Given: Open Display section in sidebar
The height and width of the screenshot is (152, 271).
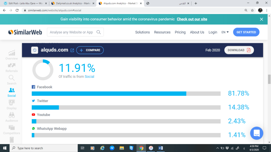Looking at the screenshot, I should click(x=12, y=105).
